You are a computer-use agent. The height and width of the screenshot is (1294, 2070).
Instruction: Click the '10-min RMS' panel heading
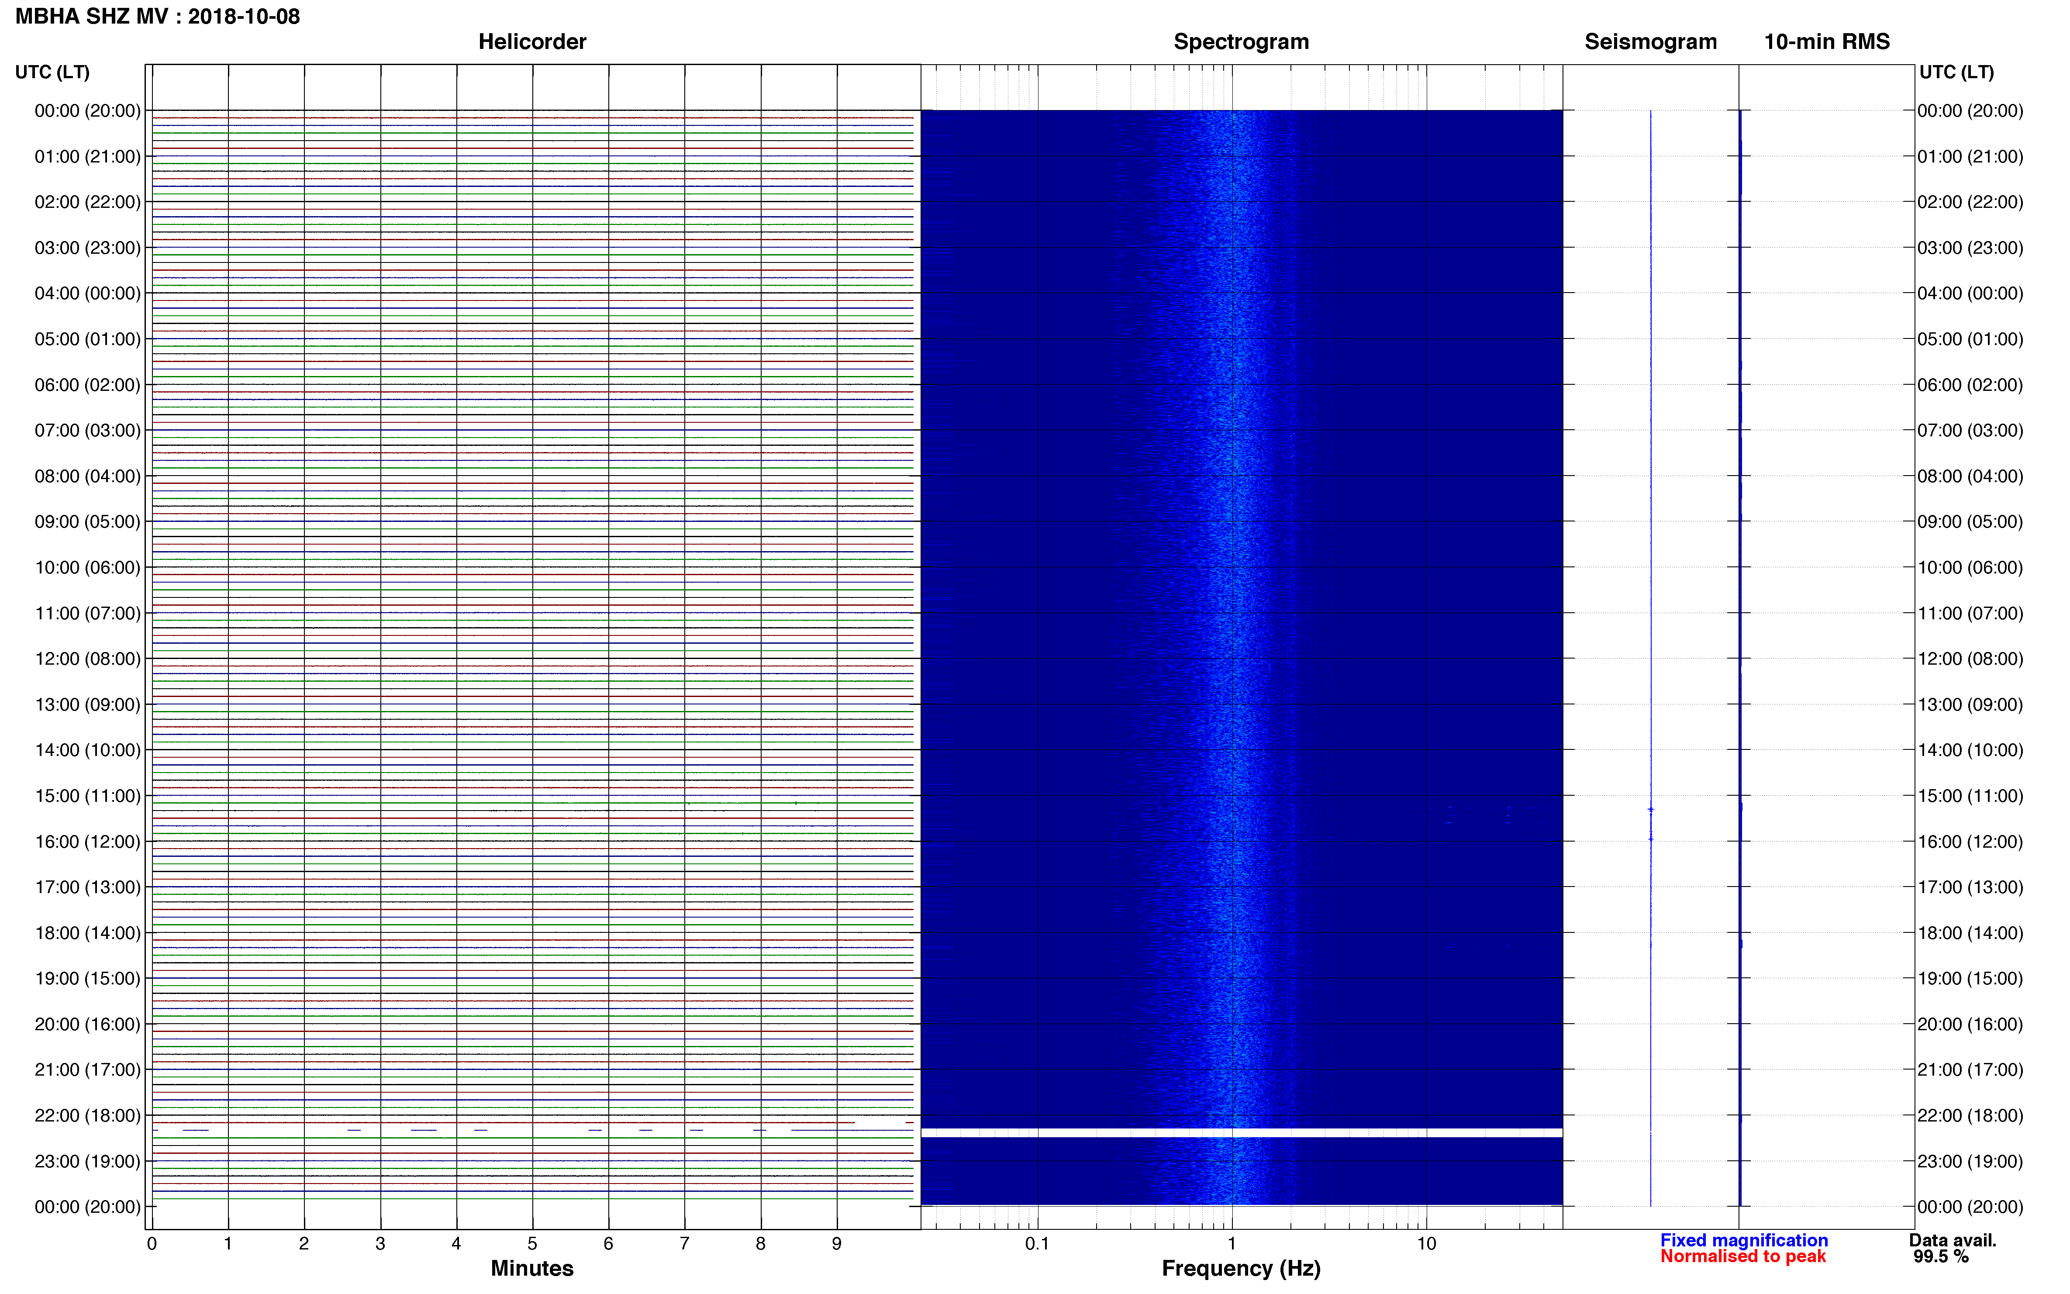1827,41
